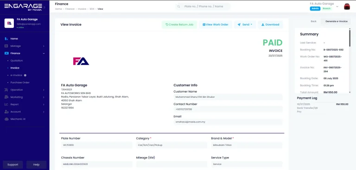Click View Work Order button

[216, 25]
